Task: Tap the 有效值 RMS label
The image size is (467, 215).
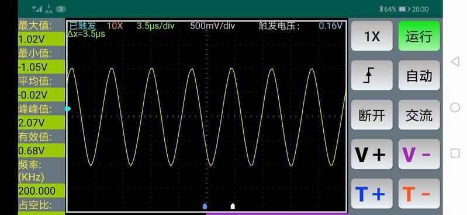Action: click(x=35, y=137)
